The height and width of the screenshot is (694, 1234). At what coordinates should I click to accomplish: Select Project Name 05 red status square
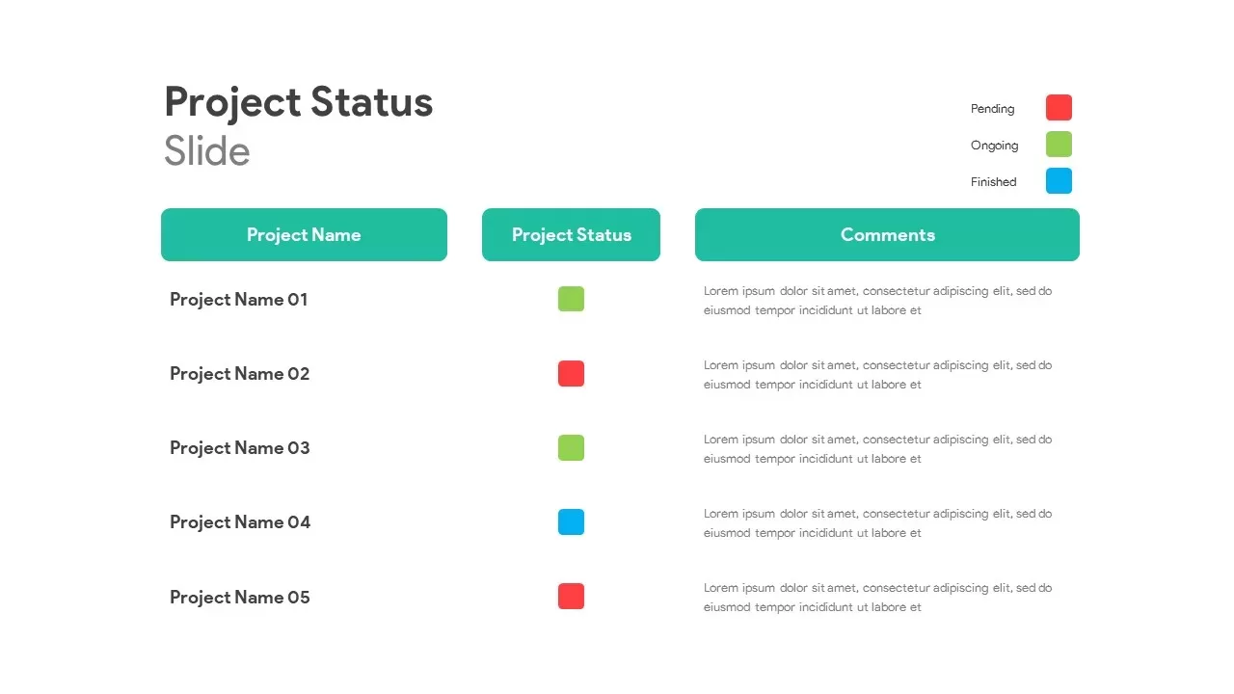(x=571, y=597)
